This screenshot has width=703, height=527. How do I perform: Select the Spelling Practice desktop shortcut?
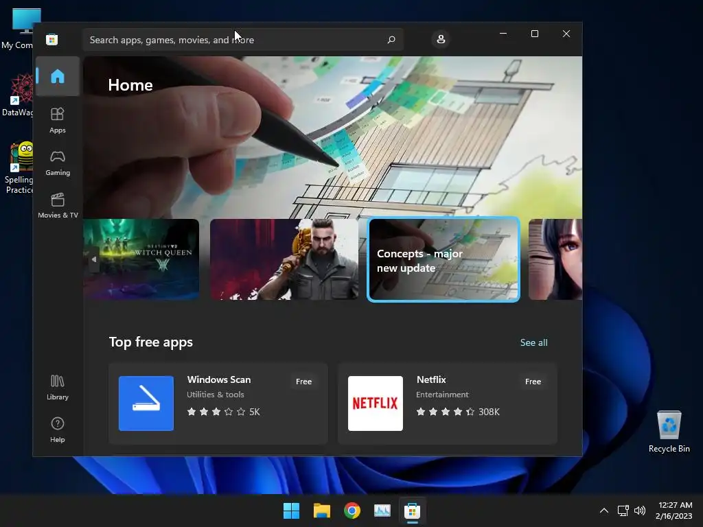19,168
